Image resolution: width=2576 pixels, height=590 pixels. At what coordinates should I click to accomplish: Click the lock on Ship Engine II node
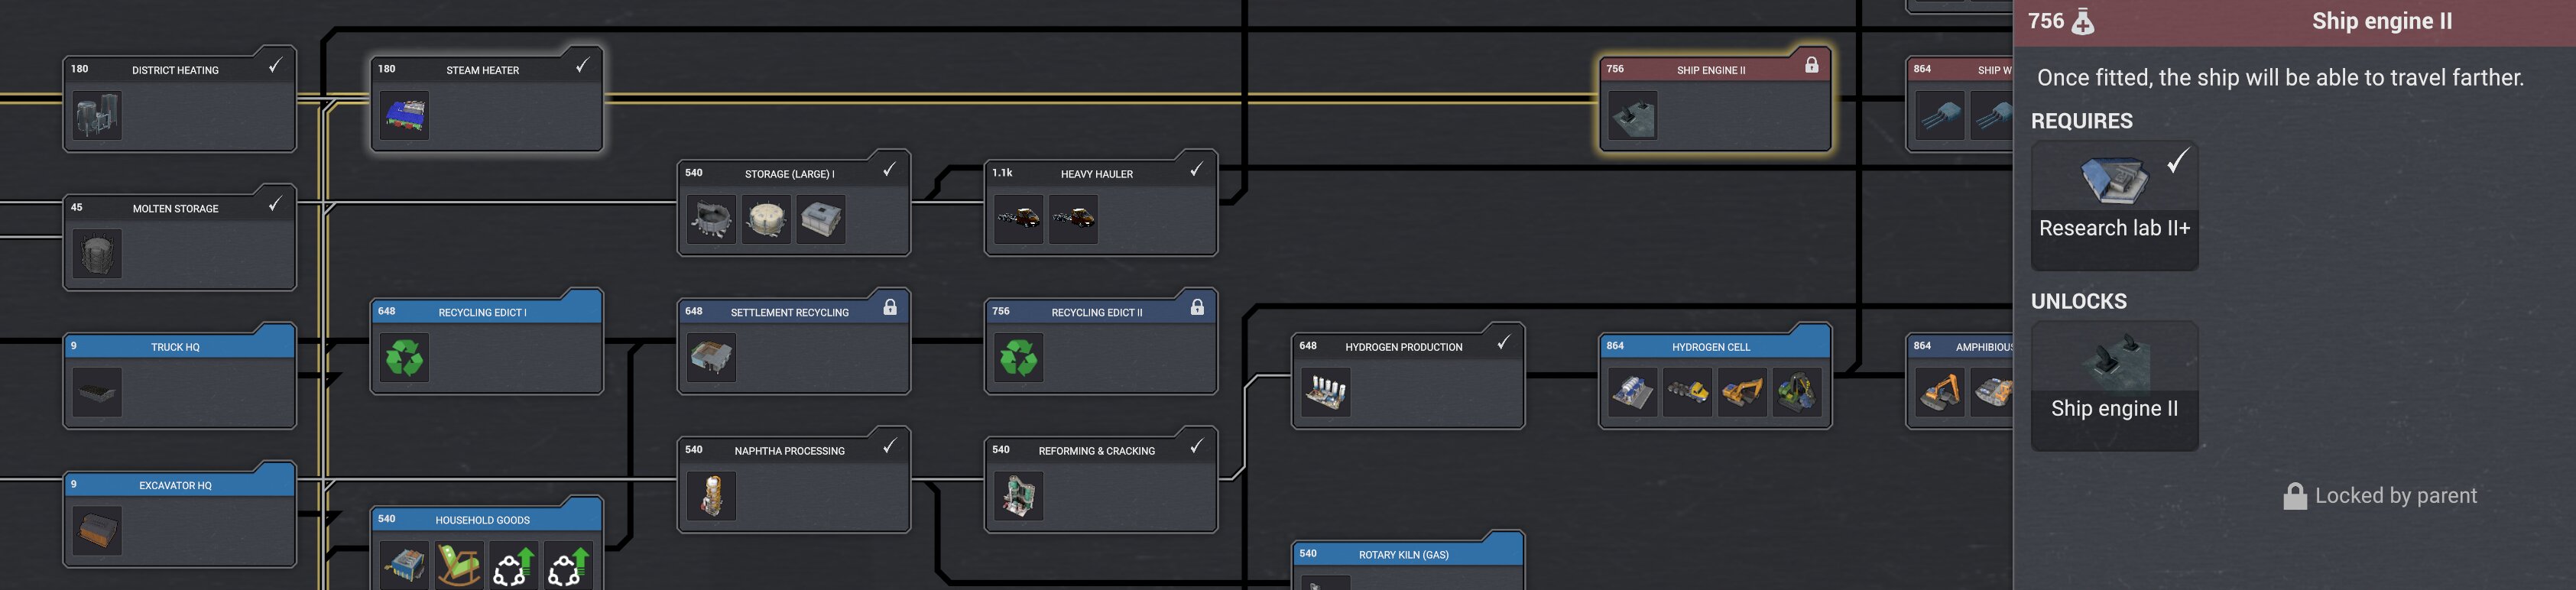coord(1811,65)
